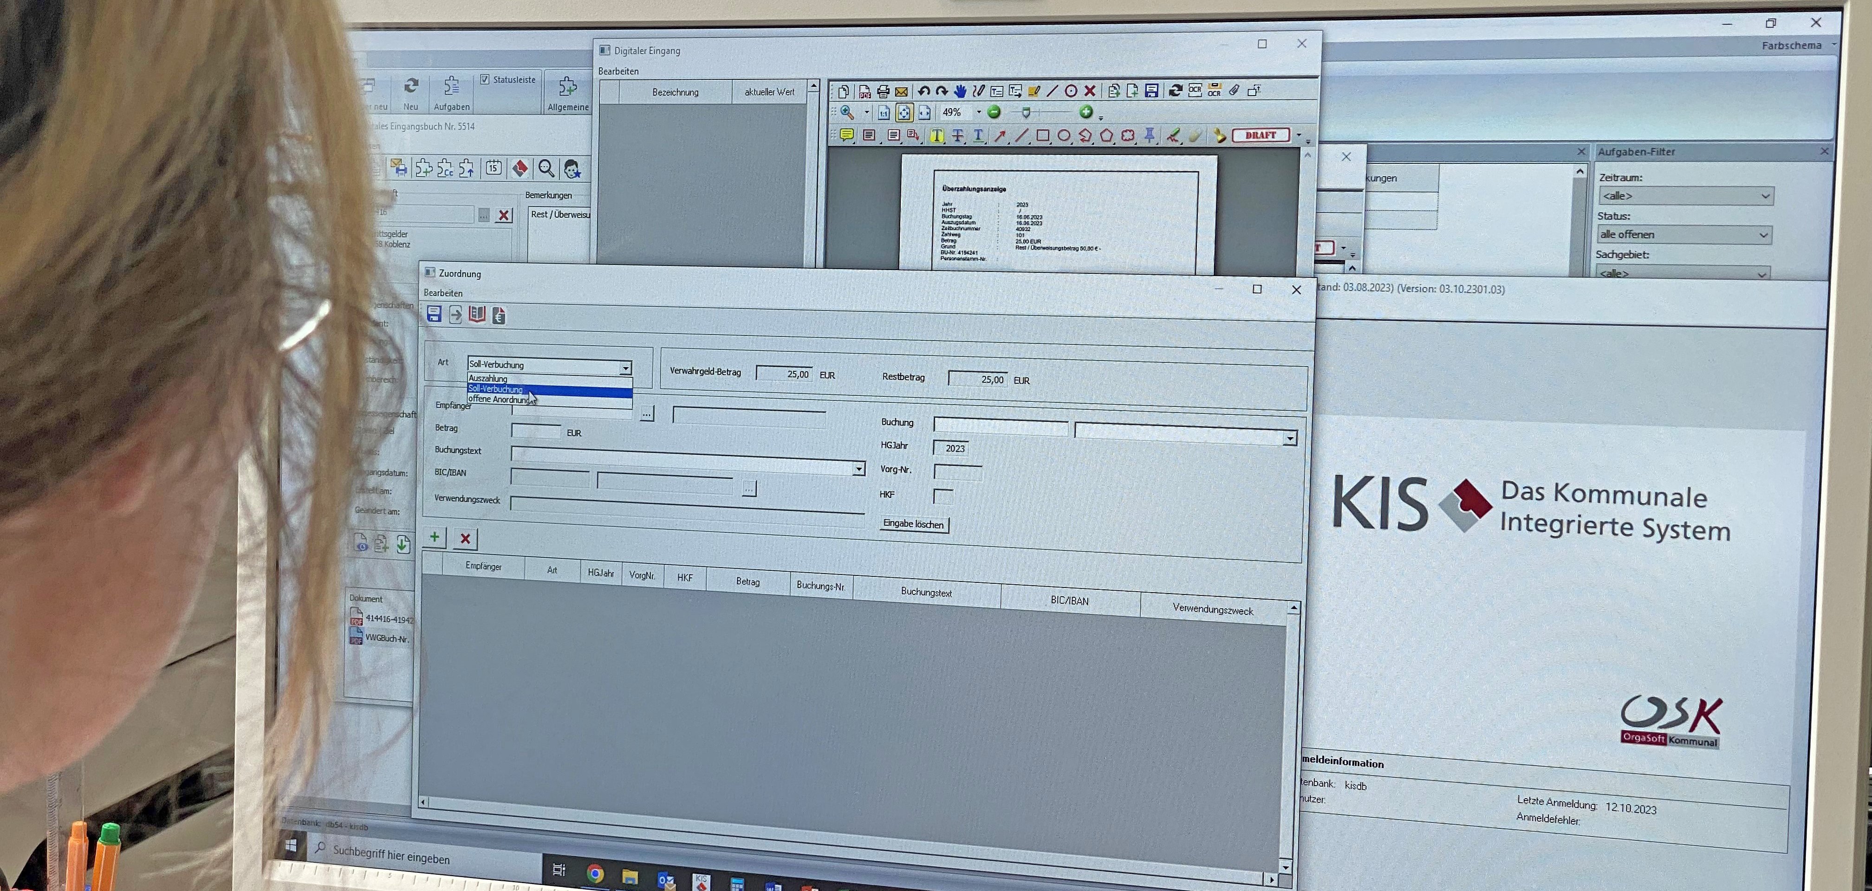Save Zuordnung with the floppy disk icon
The width and height of the screenshot is (1872, 891).
pos(434,314)
